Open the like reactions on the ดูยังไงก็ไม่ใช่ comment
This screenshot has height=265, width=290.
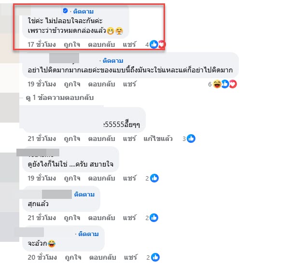(x=154, y=178)
